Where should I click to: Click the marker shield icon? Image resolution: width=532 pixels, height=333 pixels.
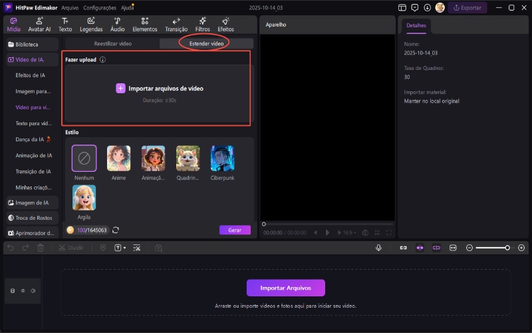point(103,248)
